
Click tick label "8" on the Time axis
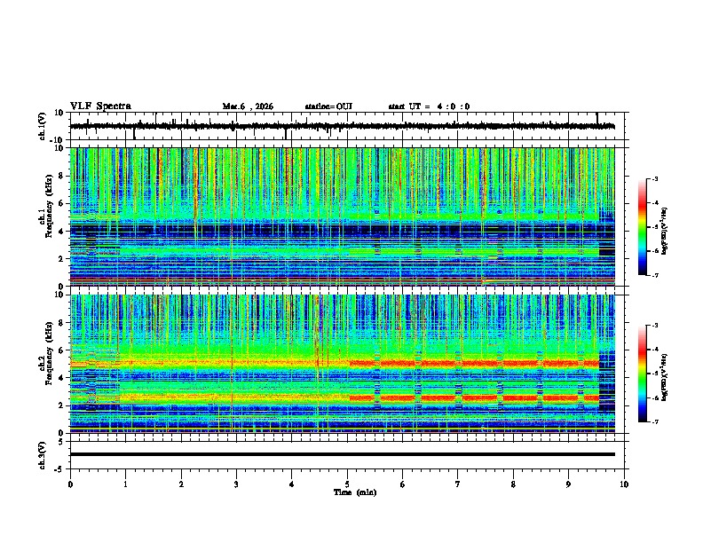pyautogui.click(x=513, y=484)
